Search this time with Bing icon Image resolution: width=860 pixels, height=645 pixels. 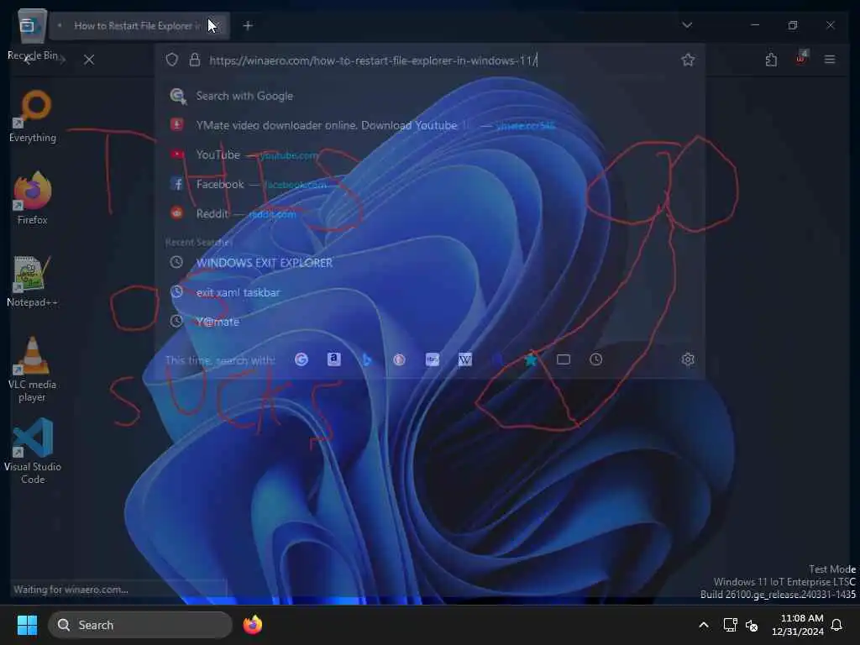click(x=366, y=359)
